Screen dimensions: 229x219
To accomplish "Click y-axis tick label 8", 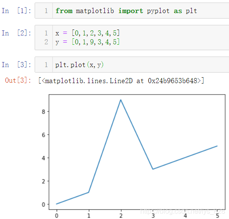I will pos(44,112).
